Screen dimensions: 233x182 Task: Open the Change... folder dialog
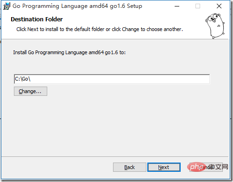31,91
